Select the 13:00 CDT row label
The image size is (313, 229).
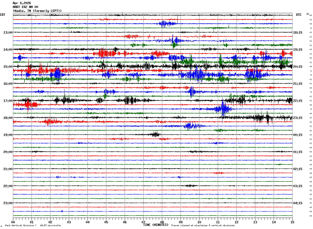click(x=8, y=33)
